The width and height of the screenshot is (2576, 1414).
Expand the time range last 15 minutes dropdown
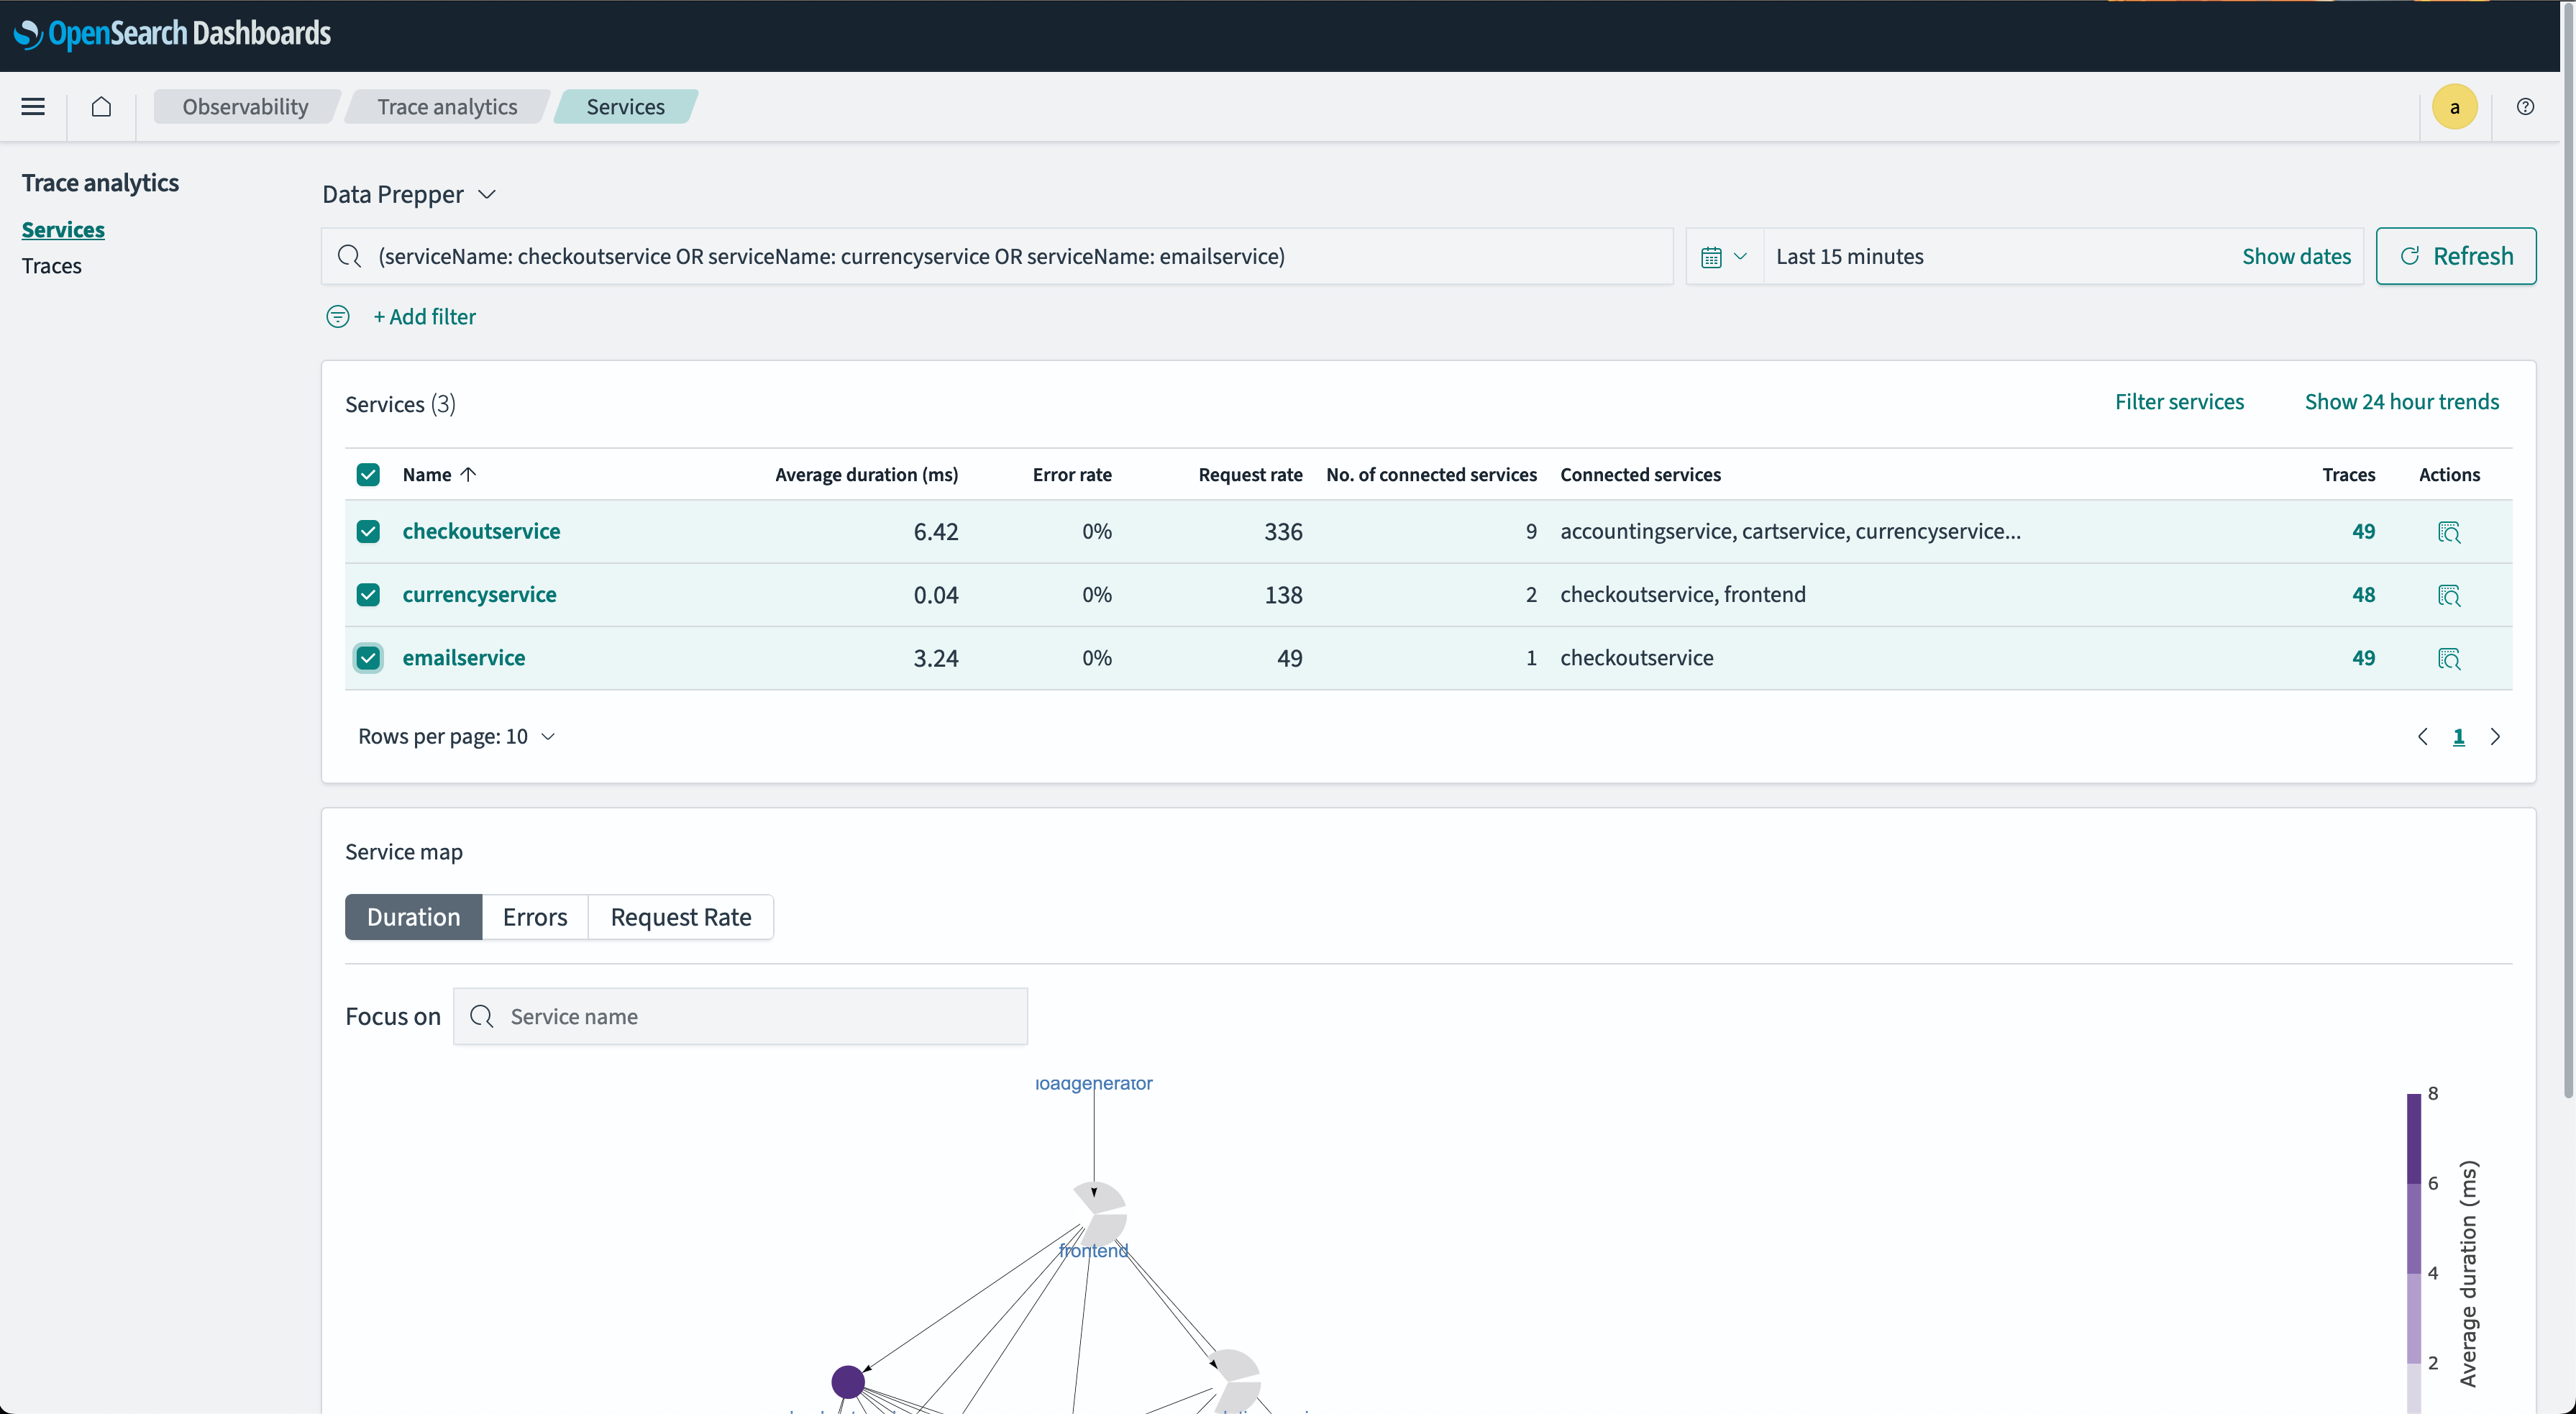click(x=1723, y=256)
